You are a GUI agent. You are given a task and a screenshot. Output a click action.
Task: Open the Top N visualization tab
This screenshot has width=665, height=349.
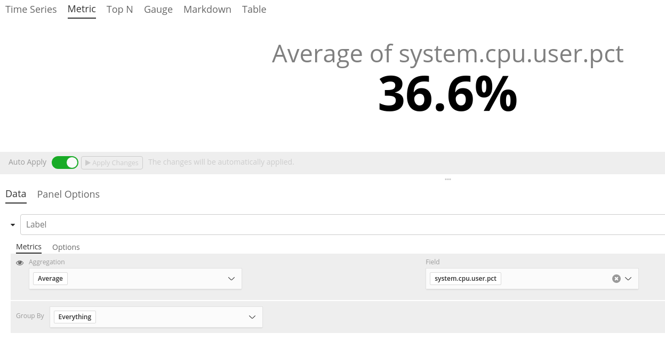pos(119,9)
